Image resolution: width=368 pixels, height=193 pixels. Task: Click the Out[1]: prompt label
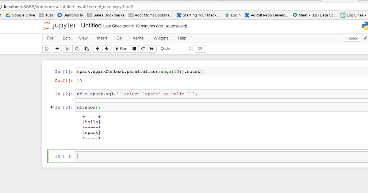coord(64,81)
